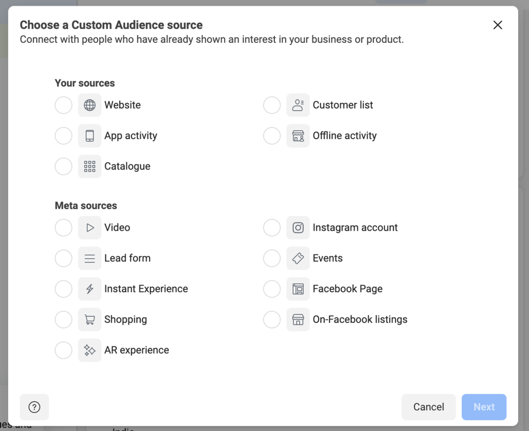Click the Instagram account camera icon
The width and height of the screenshot is (529, 431).
[298, 227]
